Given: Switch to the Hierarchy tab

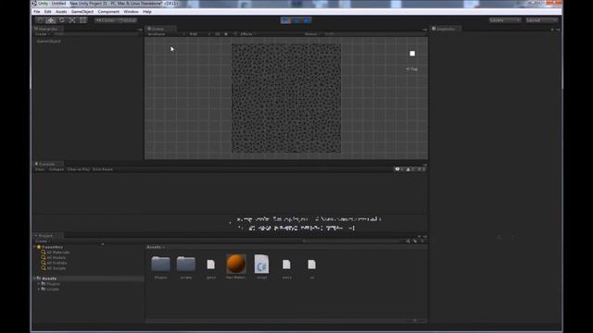Looking at the screenshot, I should pos(48,29).
